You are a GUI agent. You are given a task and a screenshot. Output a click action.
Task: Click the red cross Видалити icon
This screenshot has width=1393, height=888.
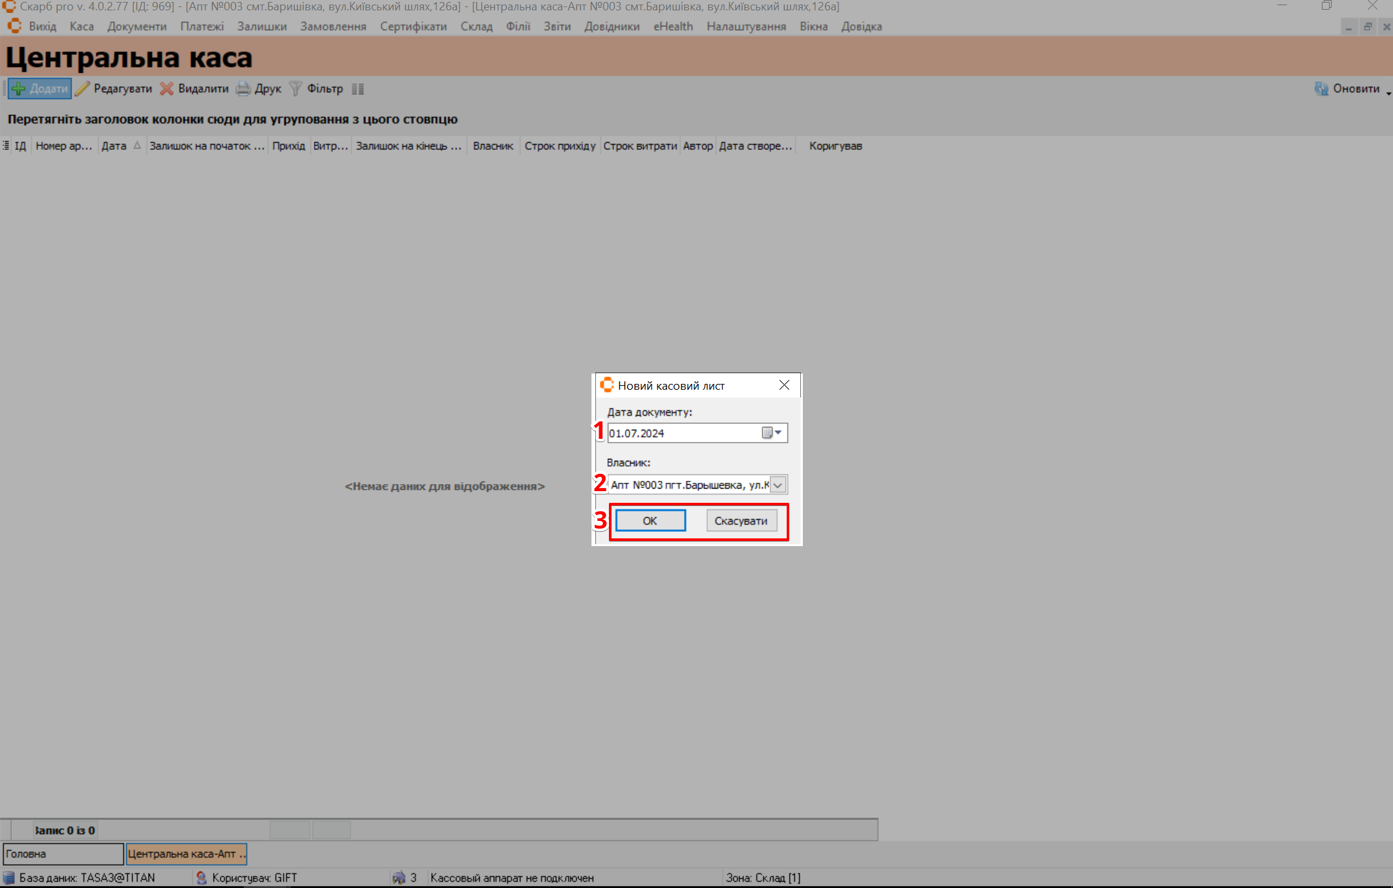click(167, 89)
